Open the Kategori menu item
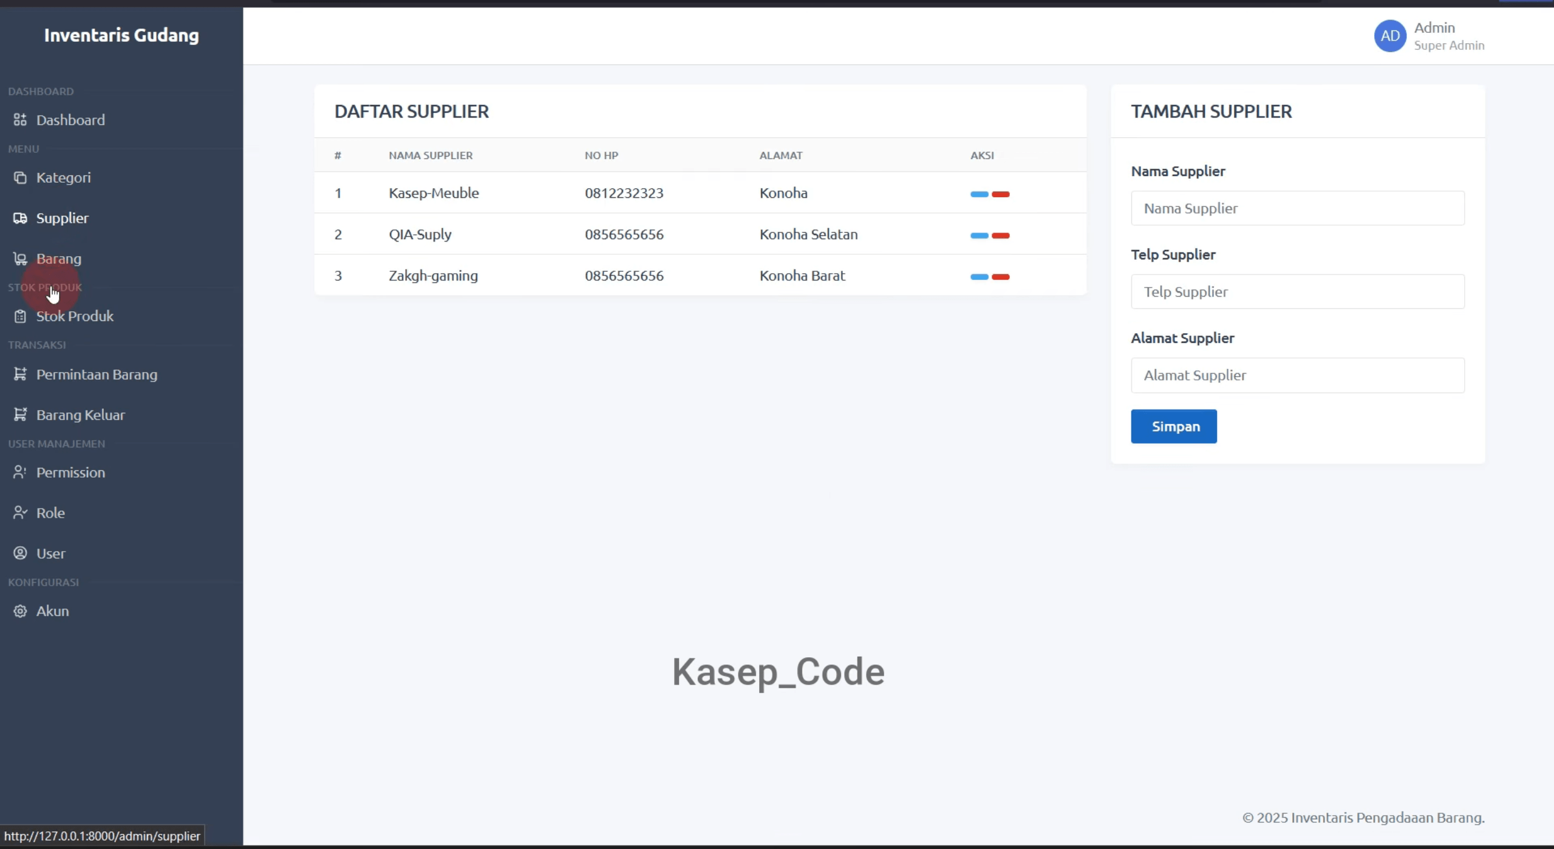Image resolution: width=1554 pixels, height=849 pixels. click(64, 177)
